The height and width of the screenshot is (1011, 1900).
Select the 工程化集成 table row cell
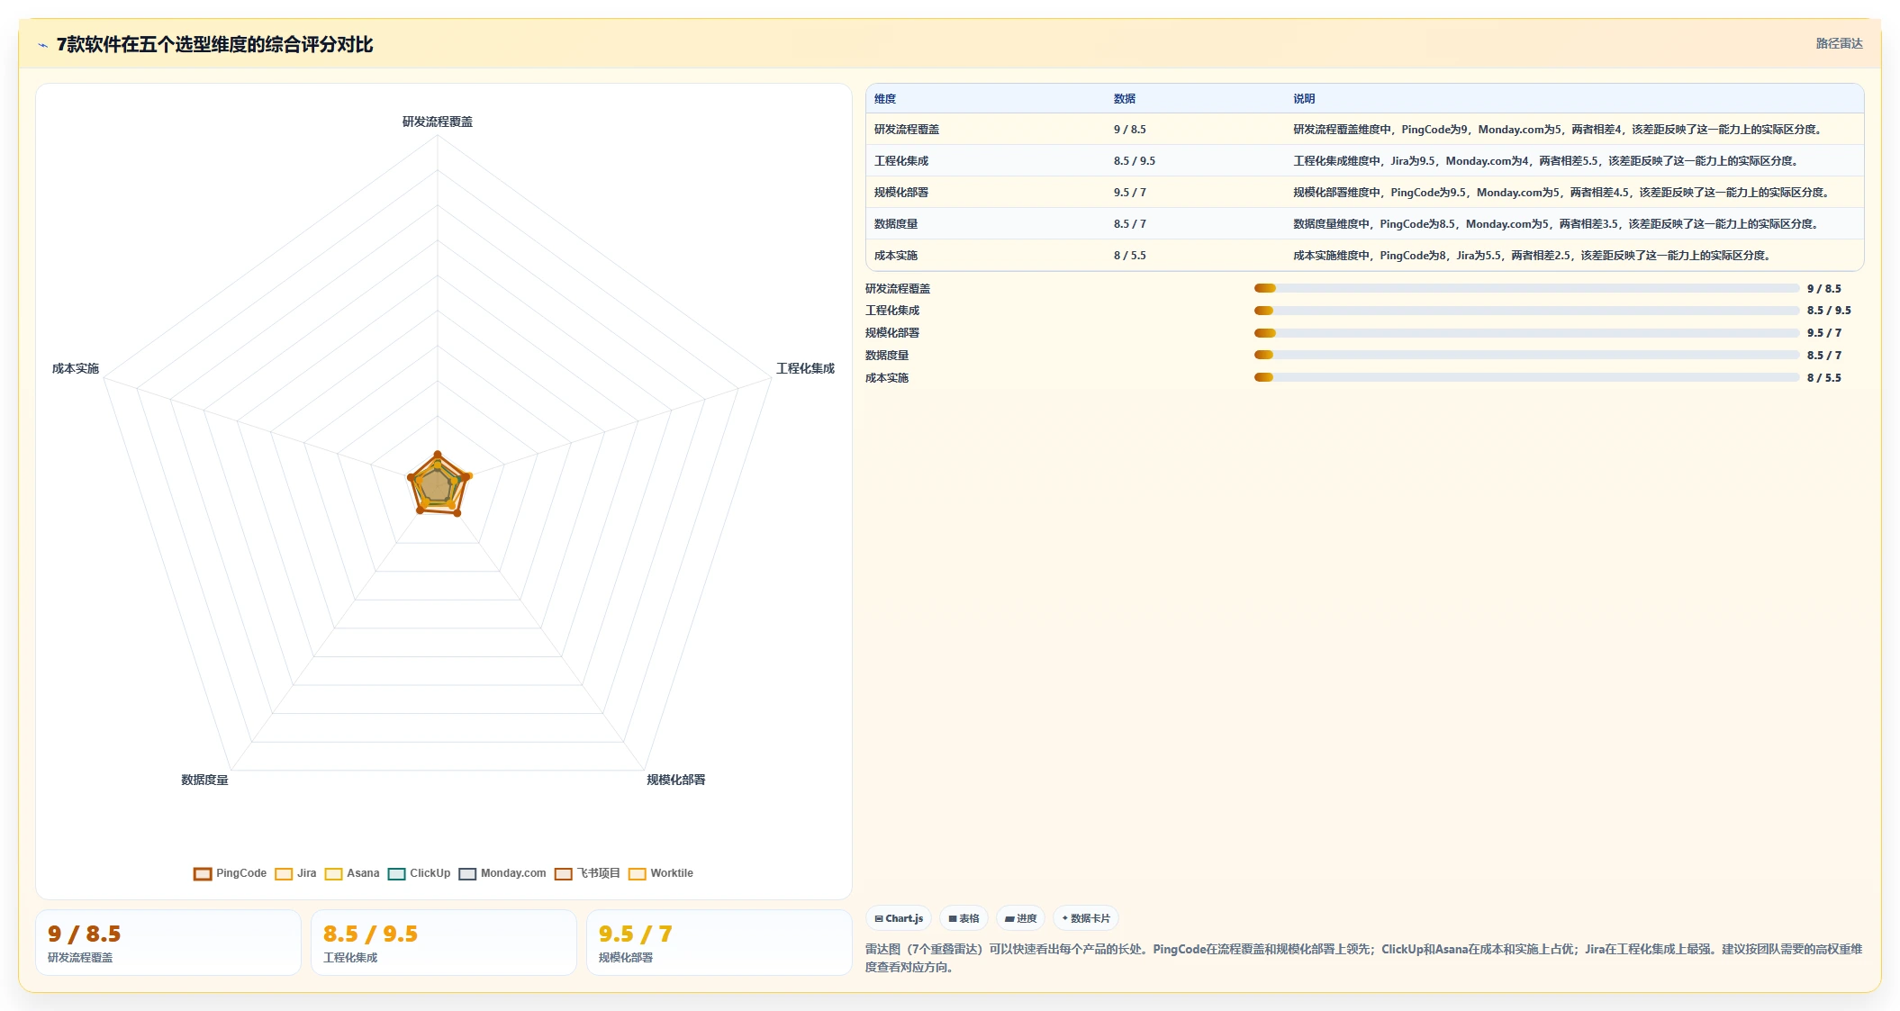tap(901, 161)
